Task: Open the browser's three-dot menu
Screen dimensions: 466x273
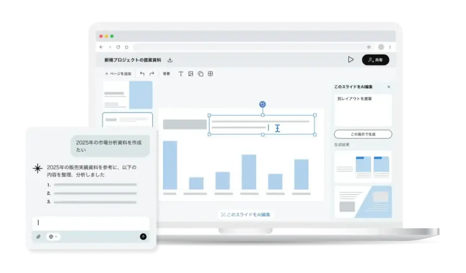Action: [x=390, y=47]
